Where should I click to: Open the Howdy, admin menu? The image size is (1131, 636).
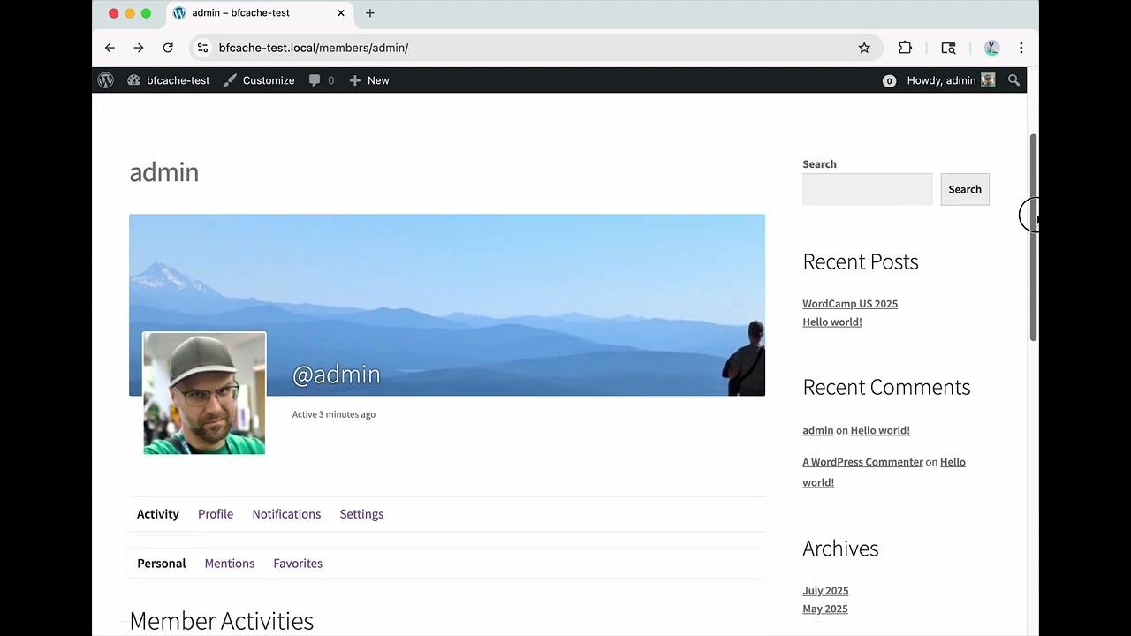click(x=941, y=80)
